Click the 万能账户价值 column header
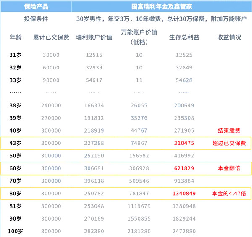The image size is (252, 237). tap(139, 37)
